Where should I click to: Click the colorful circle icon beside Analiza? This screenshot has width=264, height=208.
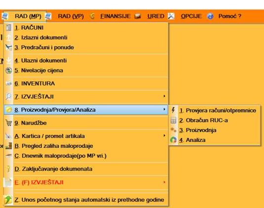(x=173, y=140)
